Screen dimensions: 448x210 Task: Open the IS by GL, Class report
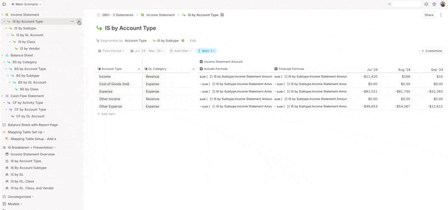(22, 181)
